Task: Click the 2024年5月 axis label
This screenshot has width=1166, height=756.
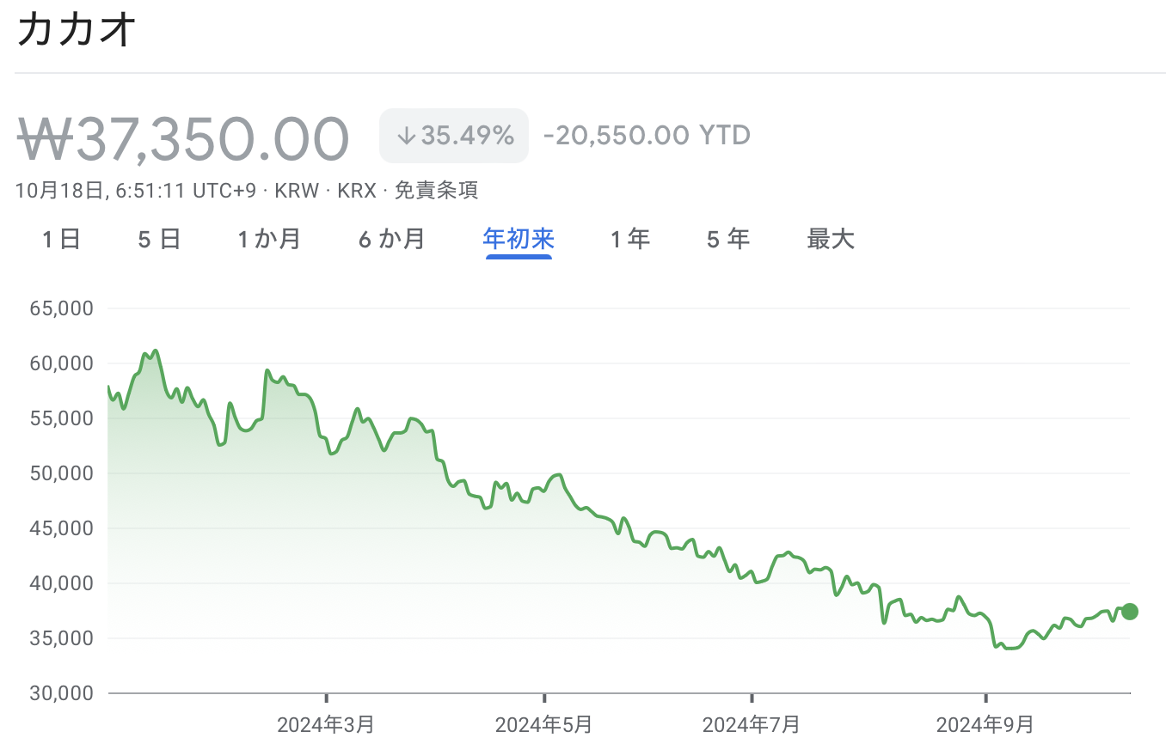Action: pyautogui.click(x=544, y=725)
